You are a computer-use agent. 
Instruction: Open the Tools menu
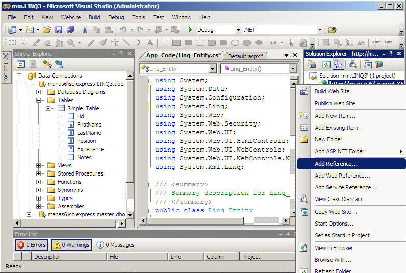pyautogui.click(x=139, y=17)
